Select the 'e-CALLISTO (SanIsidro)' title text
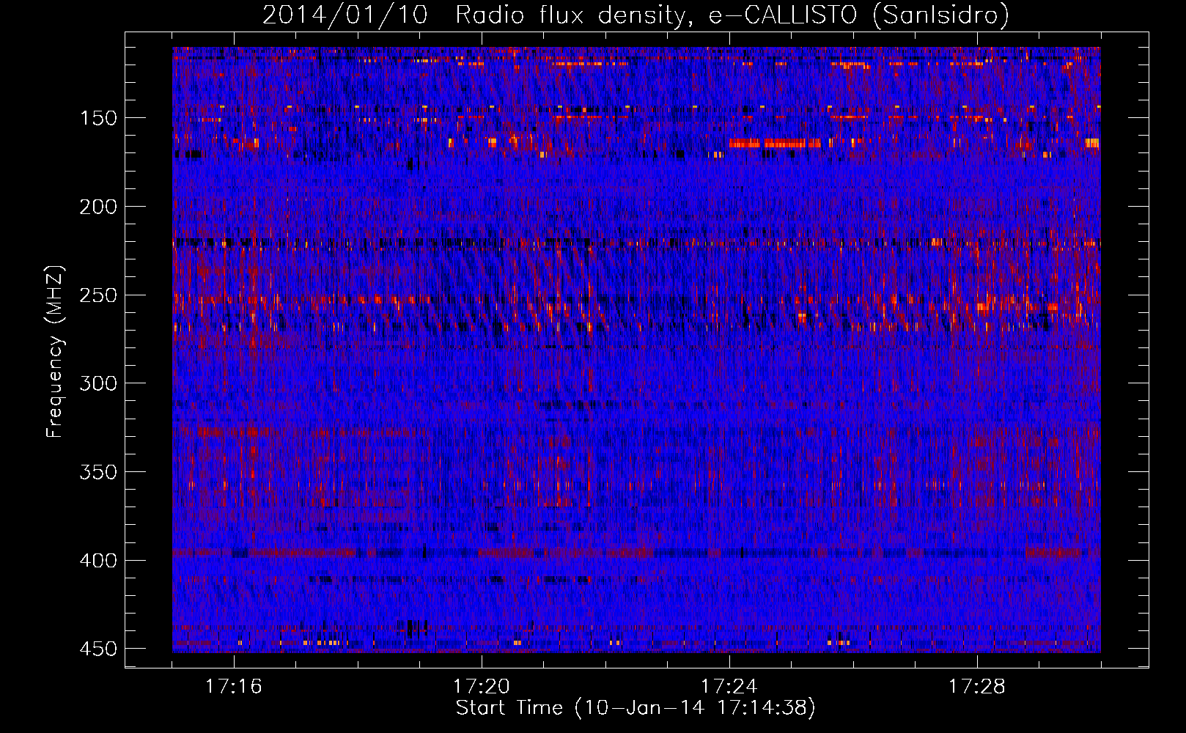Screen dimensions: 1186x733 (859, 15)
